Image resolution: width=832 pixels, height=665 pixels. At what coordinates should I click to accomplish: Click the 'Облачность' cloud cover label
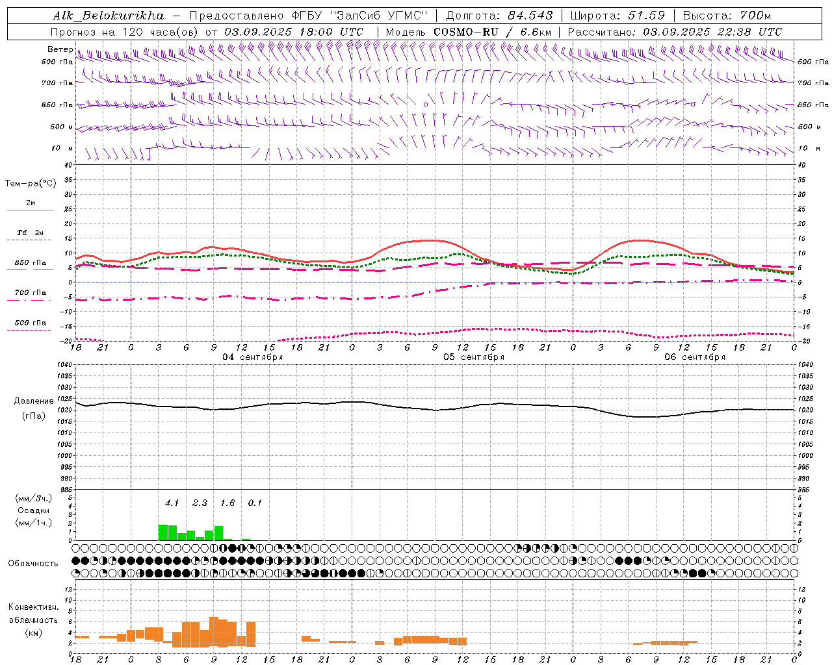pos(33,563)
